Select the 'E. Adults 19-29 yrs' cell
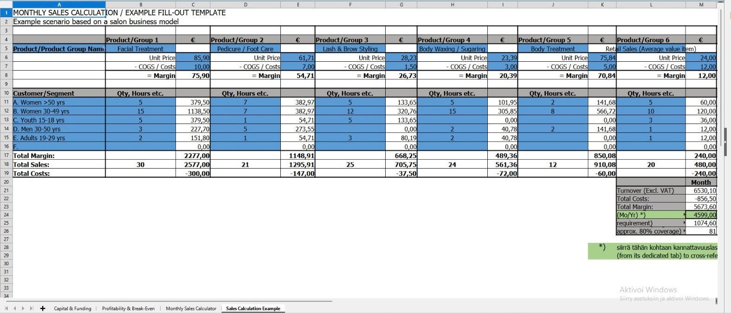The width and height of the screenshot is (731, 313). [x=59, y=137]
